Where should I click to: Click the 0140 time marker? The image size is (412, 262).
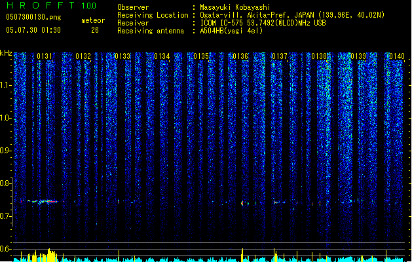point(397,56)
